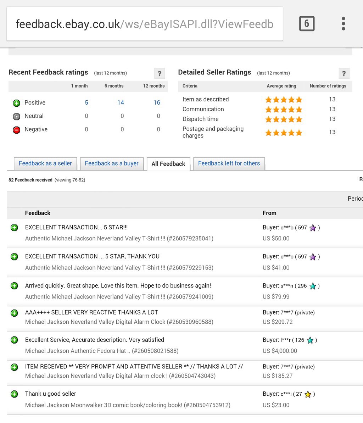Click the Average rating column header
The height and width of the screenshot is (423, 363).
pos(281,86)
